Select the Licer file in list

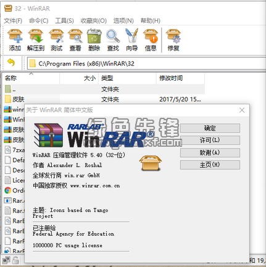coord(14,180)
